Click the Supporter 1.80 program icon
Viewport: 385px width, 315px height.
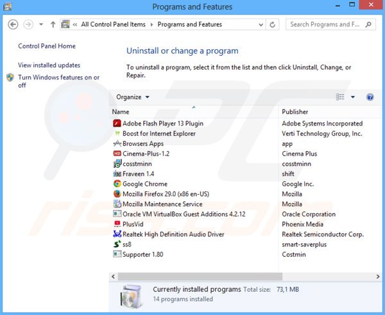click(x=117, y=254)
